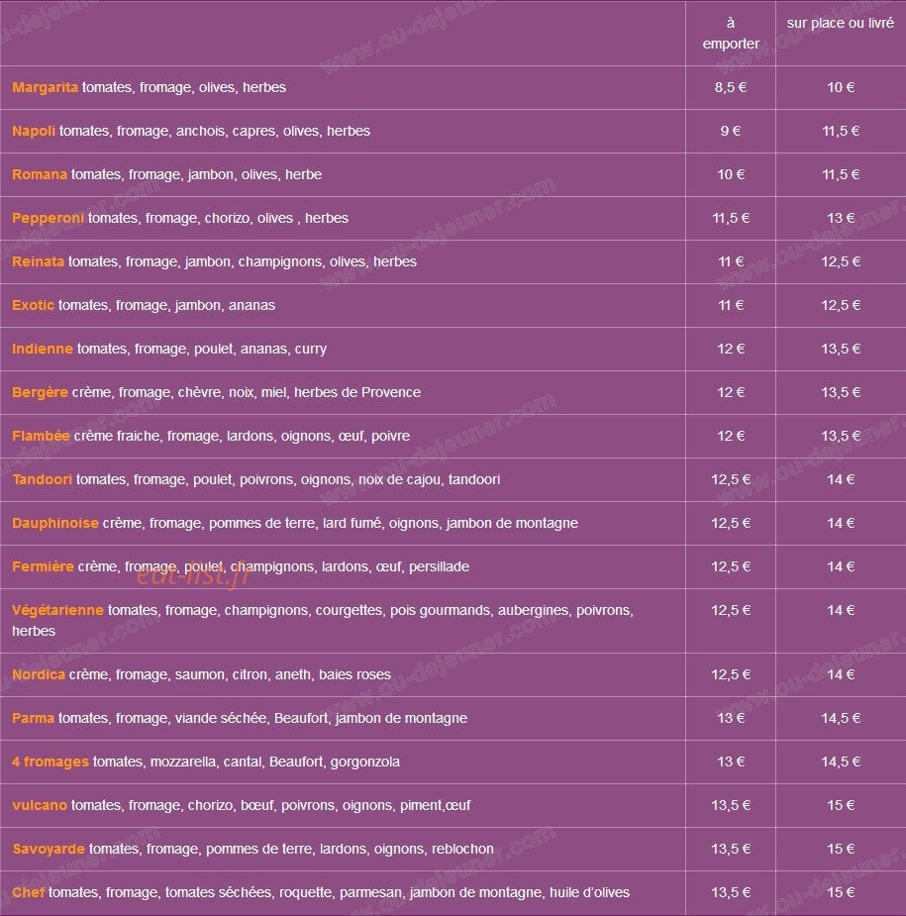The width and height of the screenshot is (906, 916).
Task: Click Pepperoni dine-in price 13 €
Action: tap(841, 218)
